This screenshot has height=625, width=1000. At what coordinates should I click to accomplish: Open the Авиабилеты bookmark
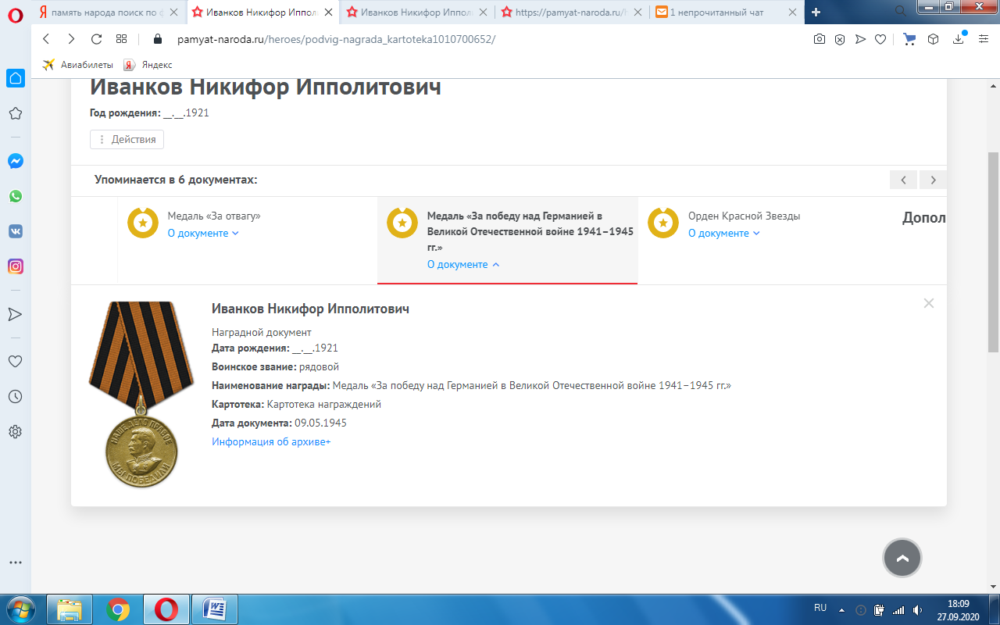78,65
